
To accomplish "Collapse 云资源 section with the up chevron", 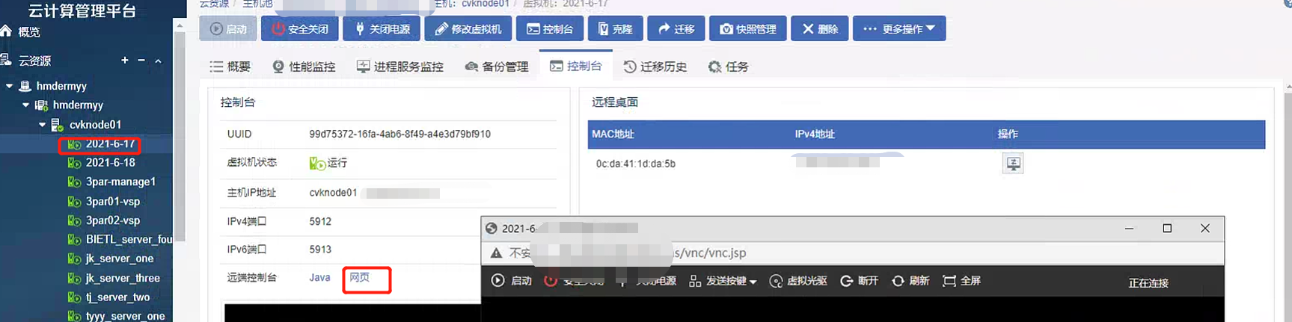I will (158, 61).
